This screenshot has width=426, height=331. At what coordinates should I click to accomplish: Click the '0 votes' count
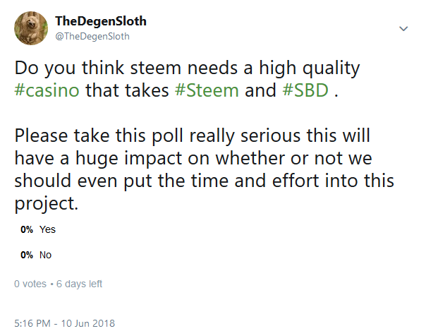[x=30, y=284]
